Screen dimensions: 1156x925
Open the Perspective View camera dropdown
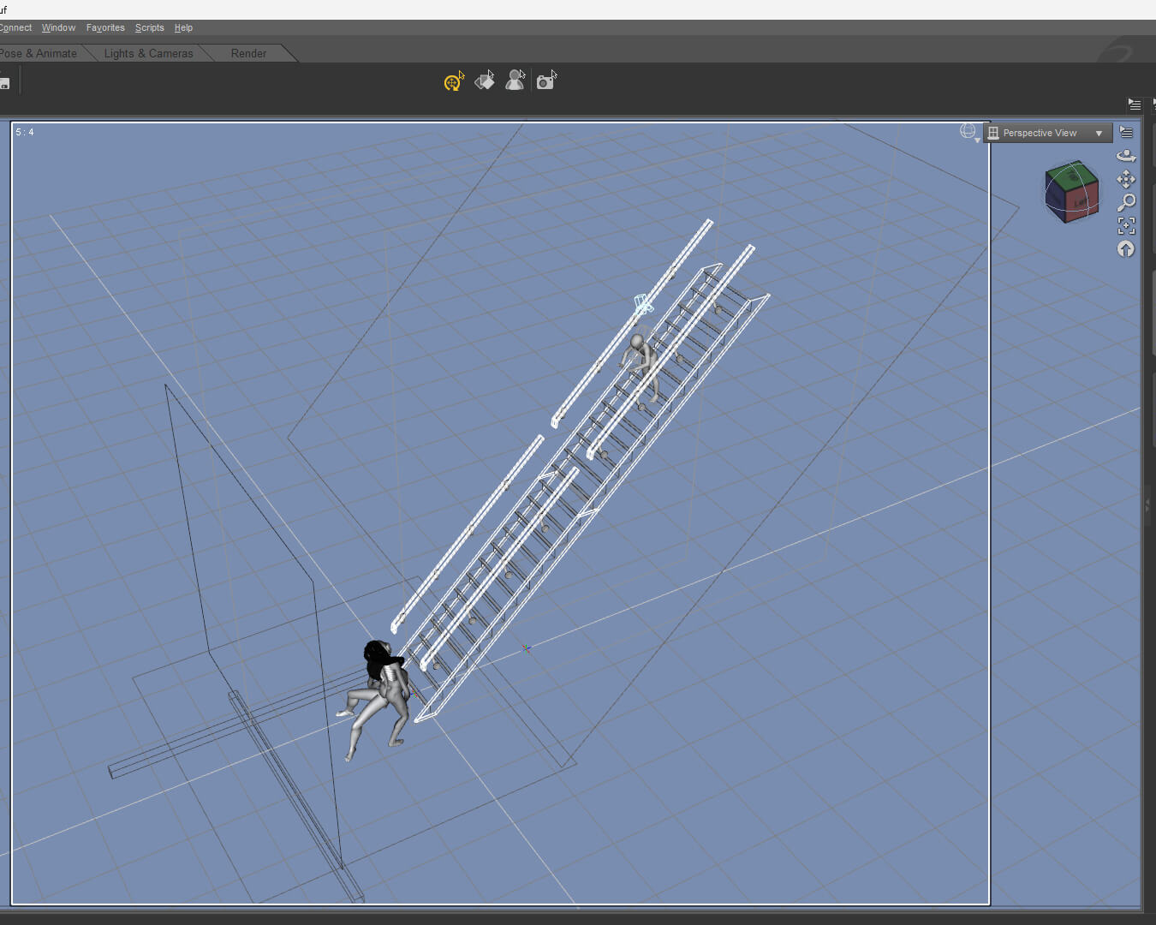tap(1048, 133)
